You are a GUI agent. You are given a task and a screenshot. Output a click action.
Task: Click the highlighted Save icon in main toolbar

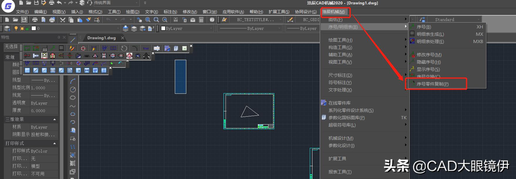point(24,20)
